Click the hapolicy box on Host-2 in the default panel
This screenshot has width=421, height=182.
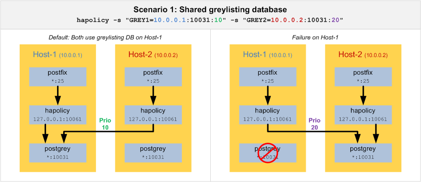click(153, 115)
